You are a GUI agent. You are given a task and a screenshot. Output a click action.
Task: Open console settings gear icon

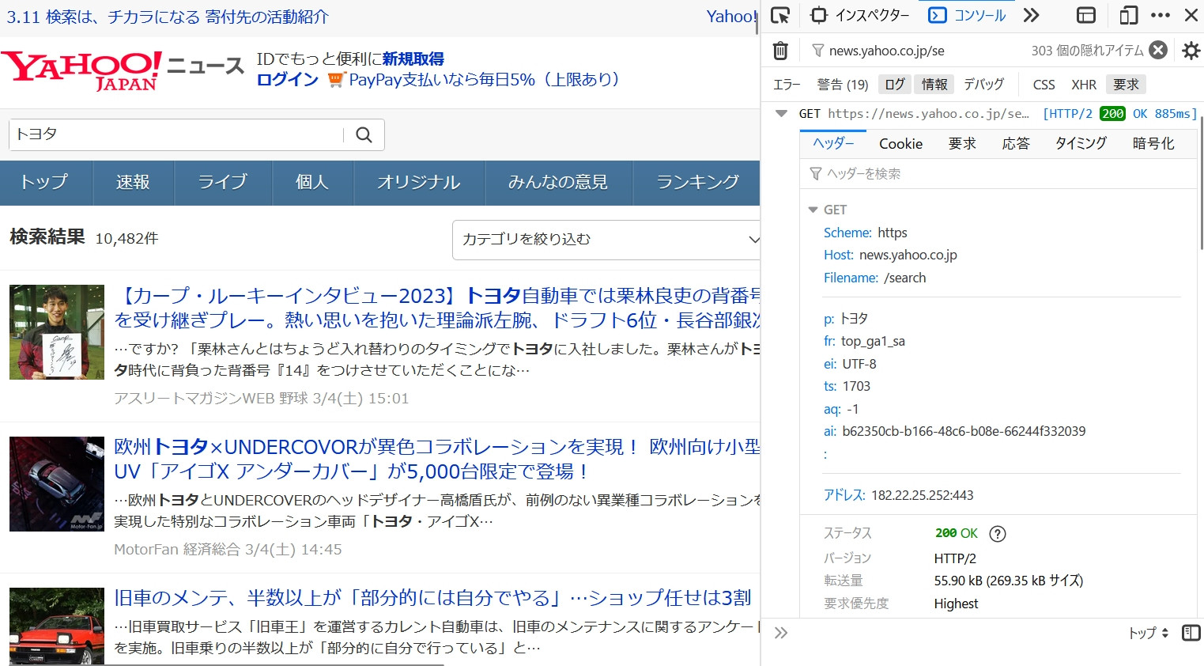(x=1191, y=51)
